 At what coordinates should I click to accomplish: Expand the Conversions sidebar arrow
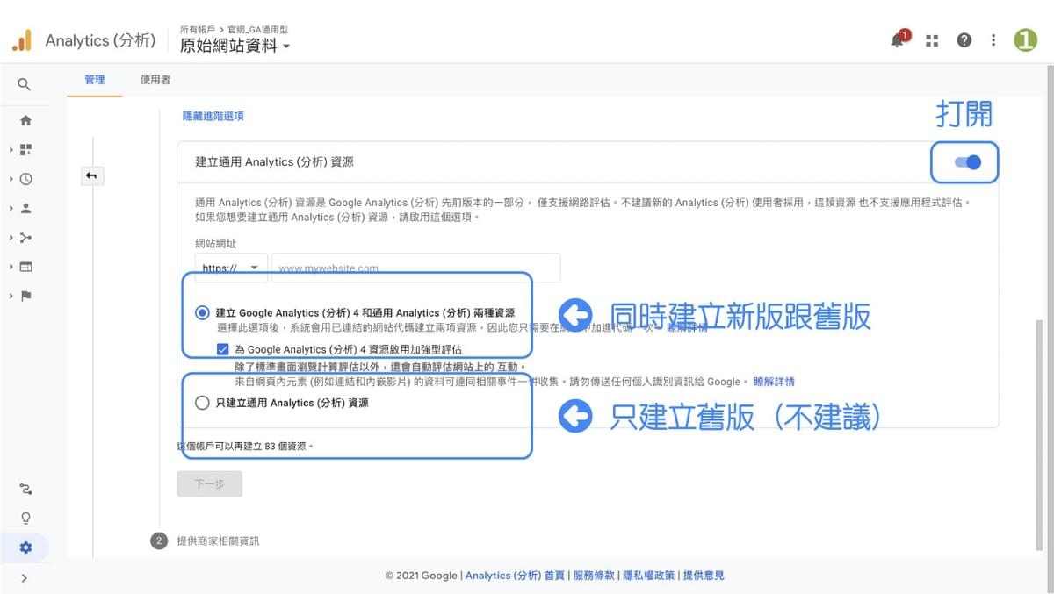[x=11, y=296]
